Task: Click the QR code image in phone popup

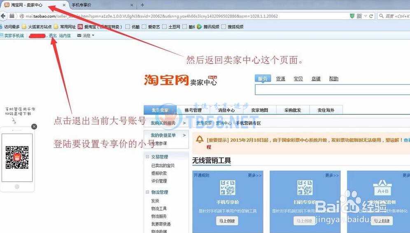Action: pyautogui.click(x=17, y=157)
